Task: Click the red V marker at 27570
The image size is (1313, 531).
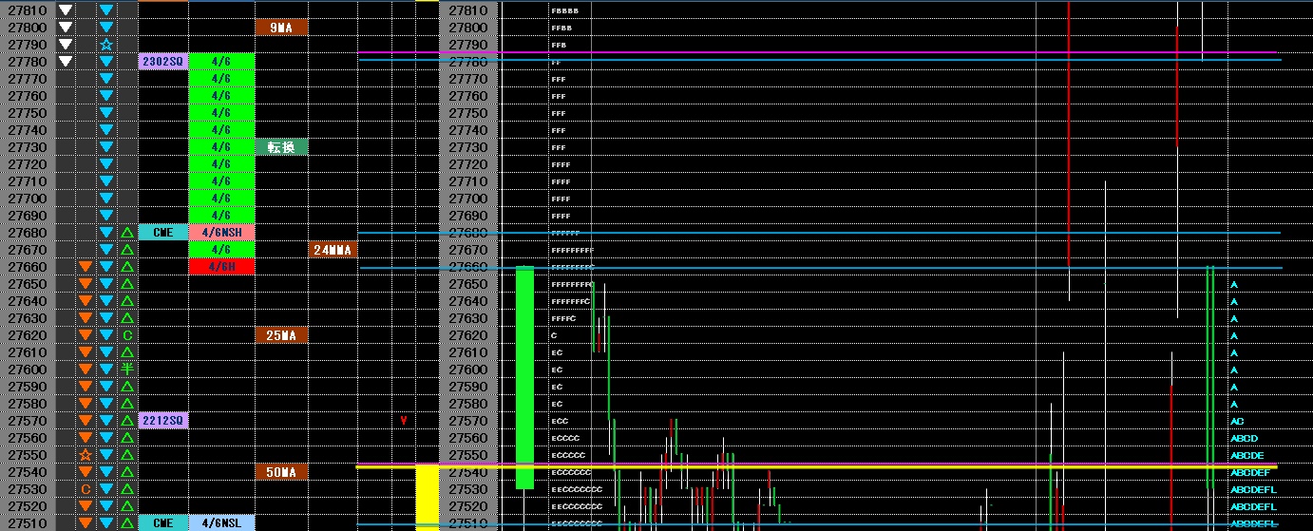Action: point(404,421)
